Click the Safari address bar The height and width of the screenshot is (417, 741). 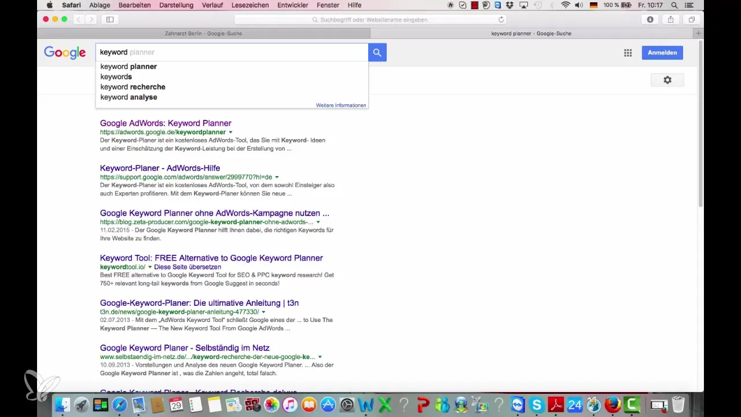(x=370, y=19)
